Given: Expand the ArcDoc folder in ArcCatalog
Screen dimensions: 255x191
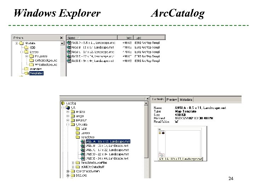Looking at the screenshot, I should coord(68,112).
